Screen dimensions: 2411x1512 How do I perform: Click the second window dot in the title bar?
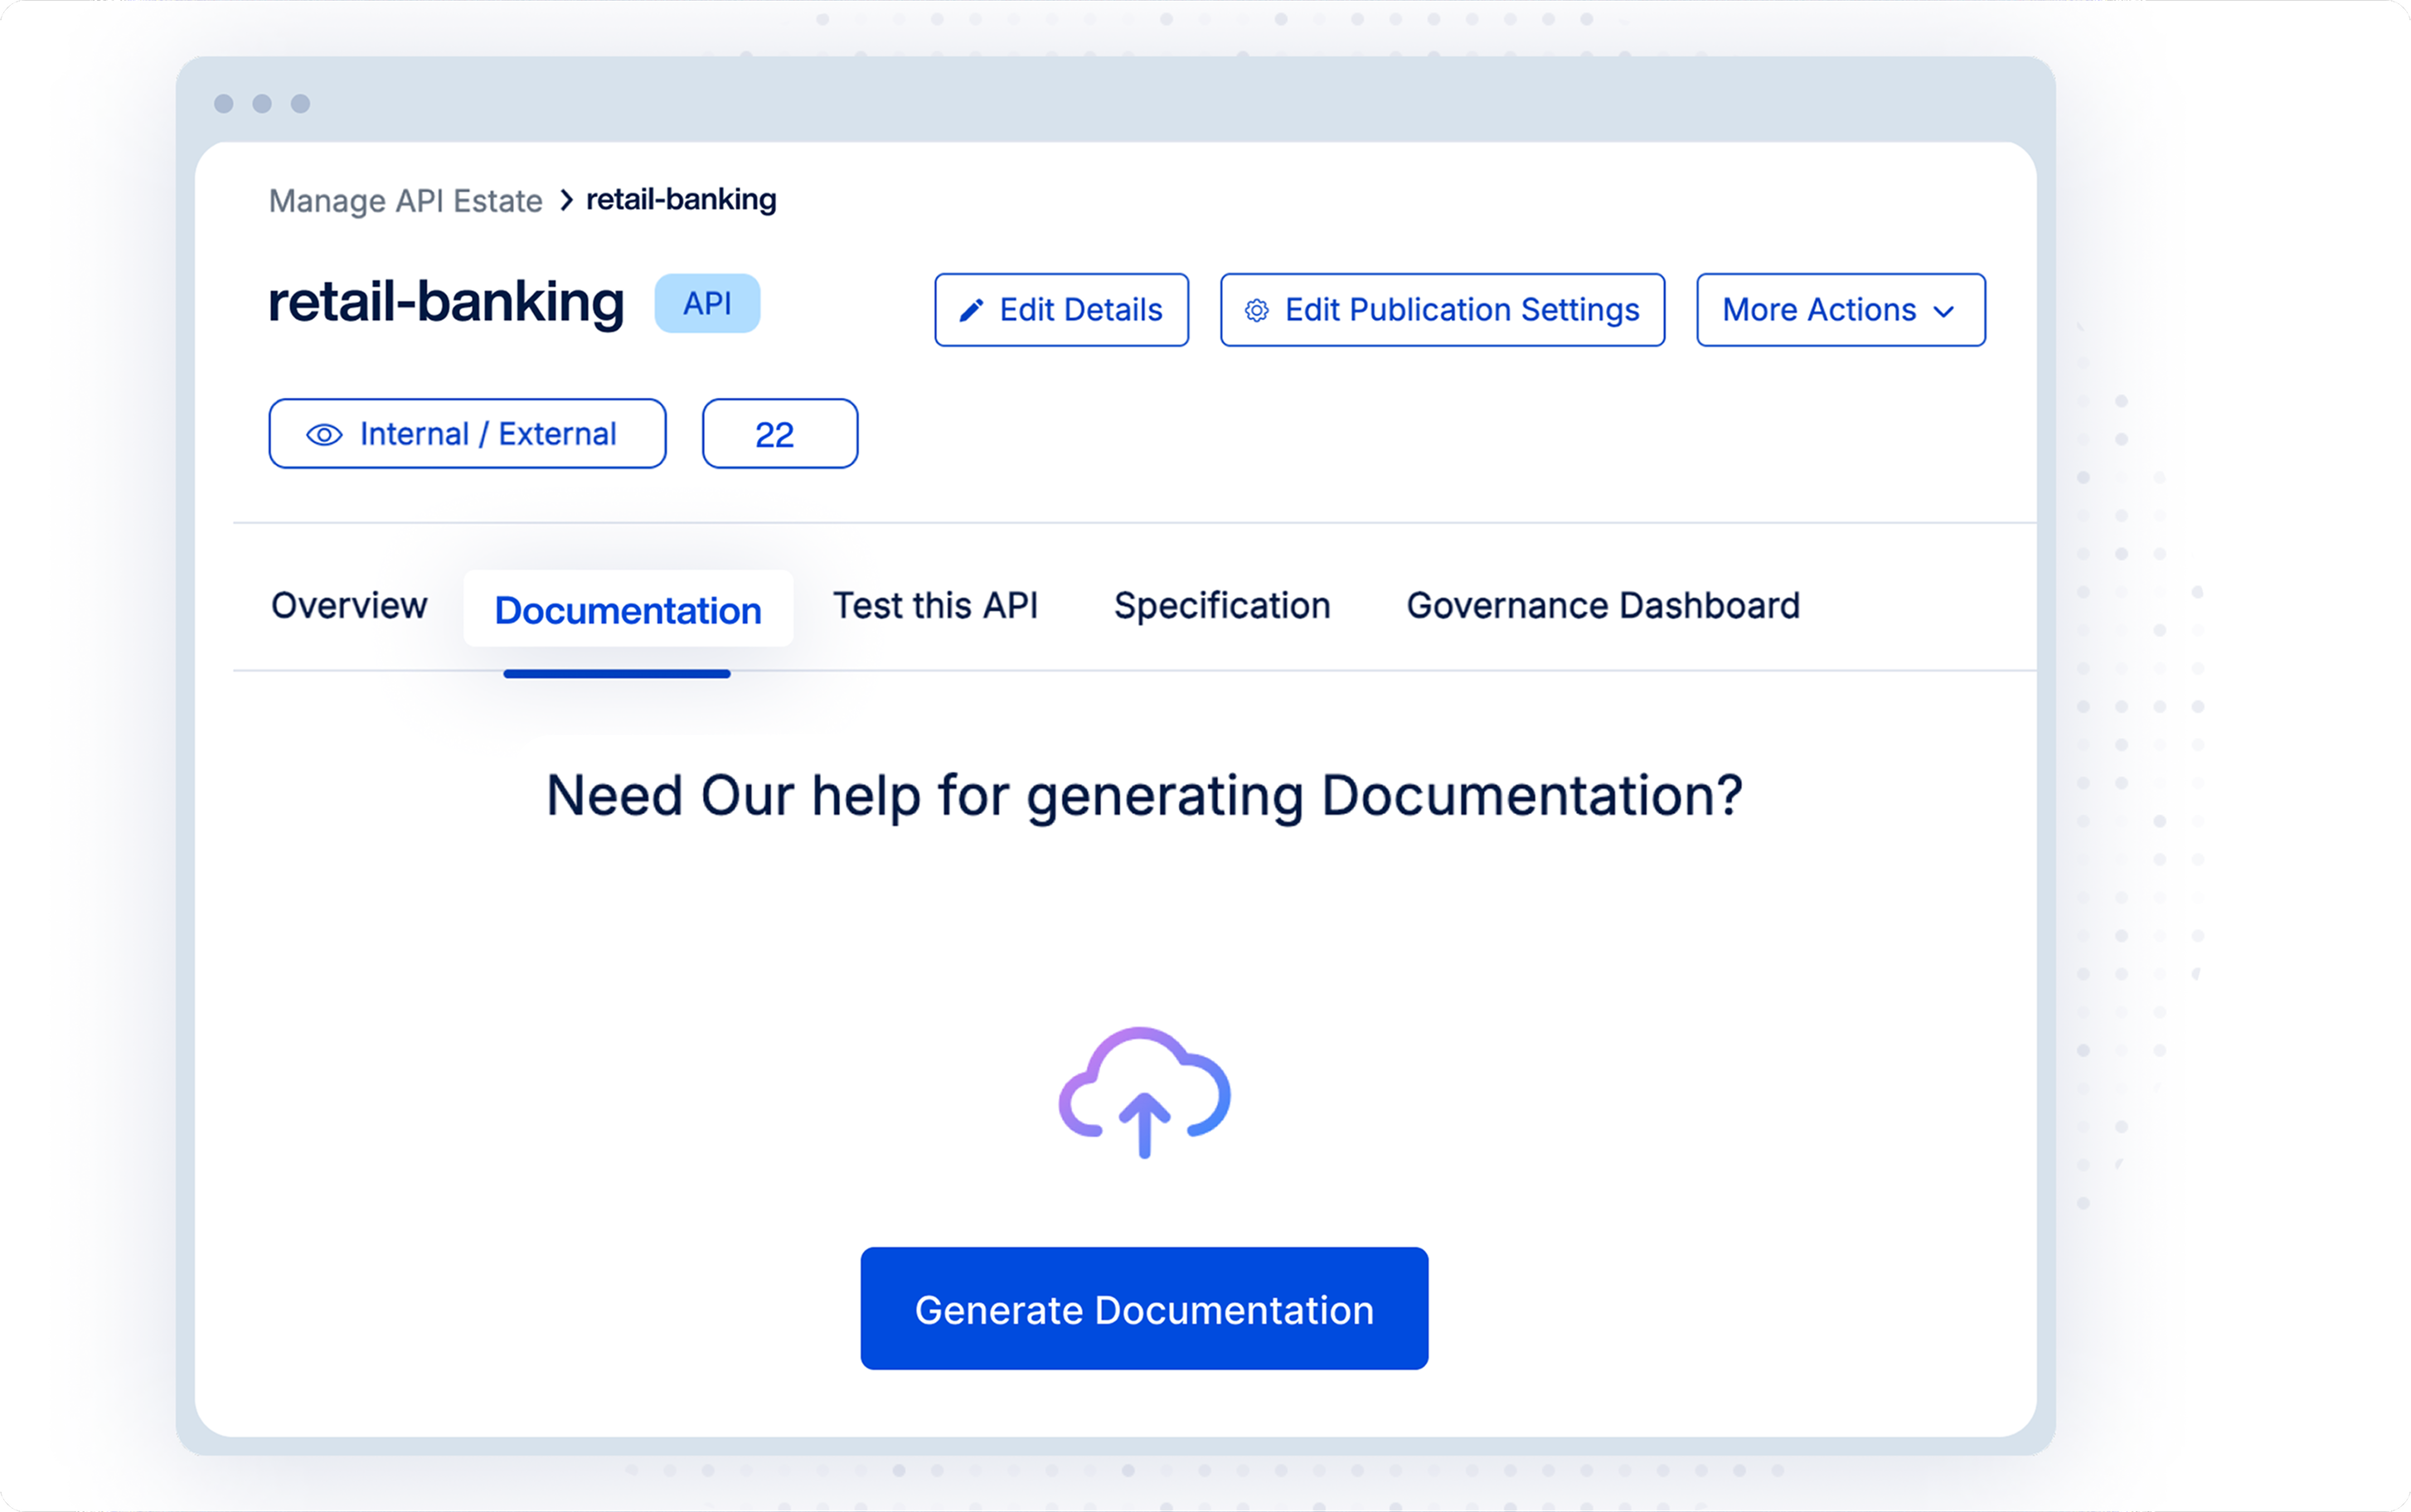coord(262,104)
